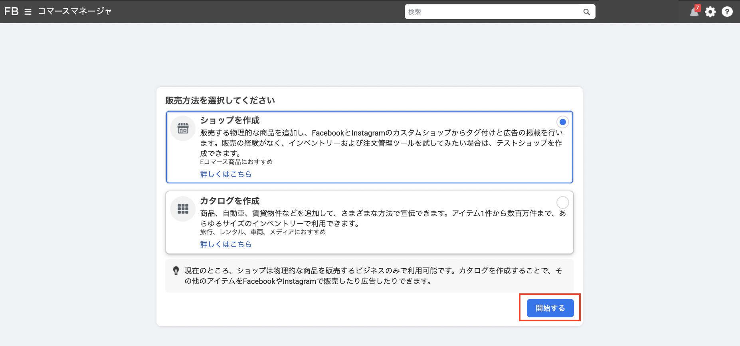The image size is (740, 346).
Task: Focus the 検索 search input field
Action: coord(493,12)
